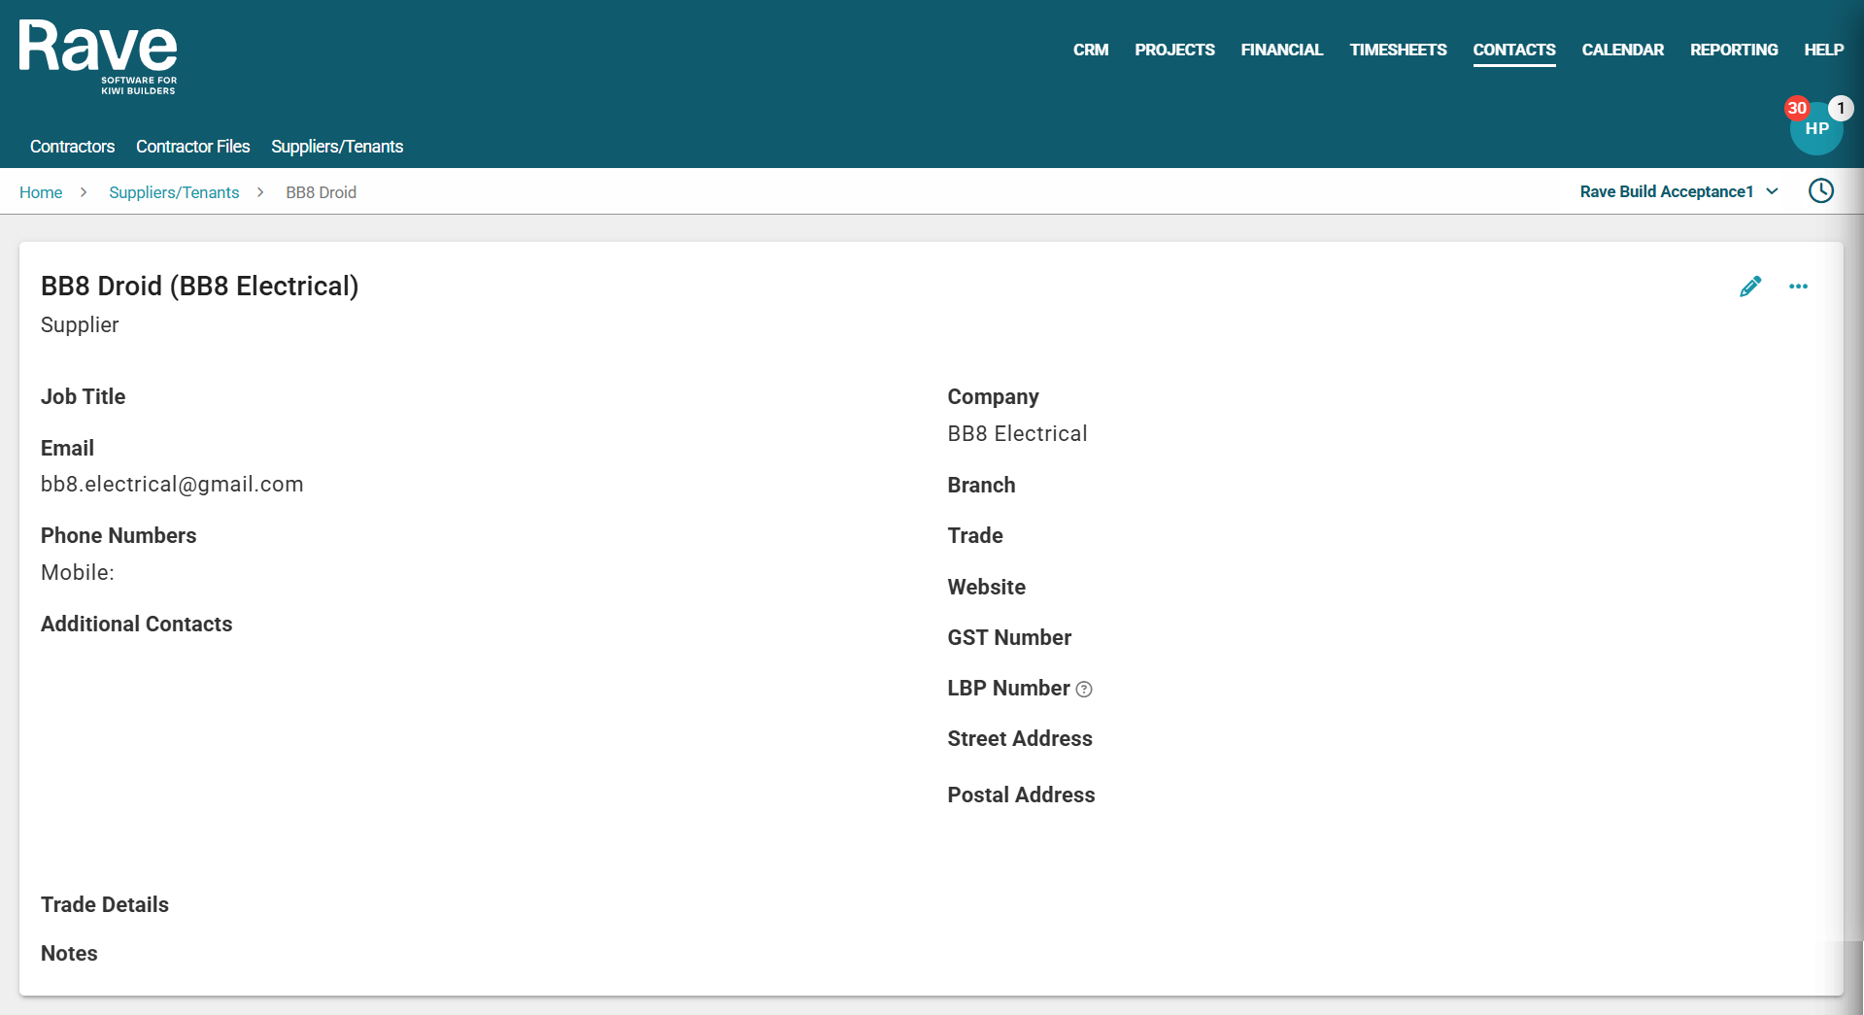Go to Home via breadcrumb

pos(41,192)
